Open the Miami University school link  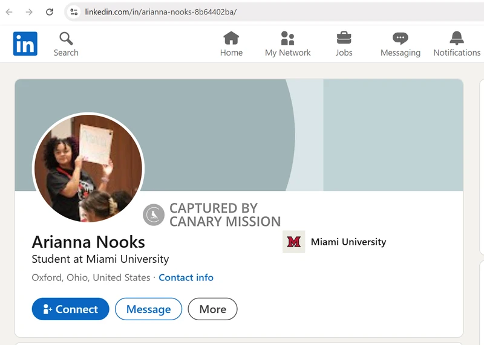pos(348,242)
